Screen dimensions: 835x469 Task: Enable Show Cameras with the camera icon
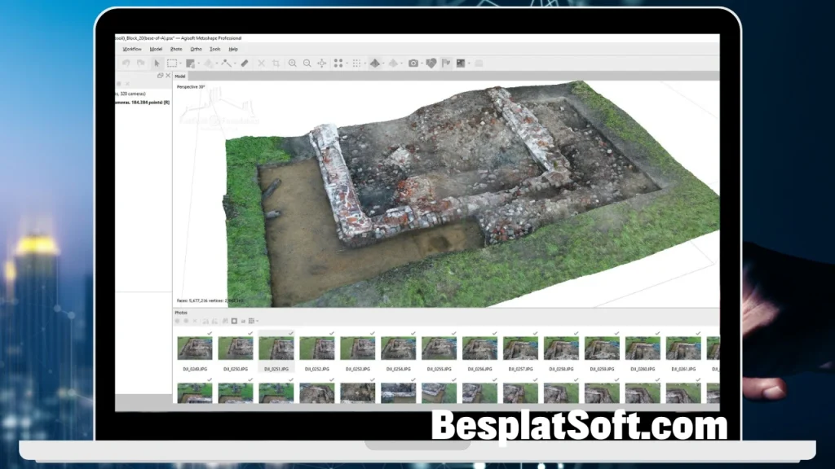click(x=413, y=63)
